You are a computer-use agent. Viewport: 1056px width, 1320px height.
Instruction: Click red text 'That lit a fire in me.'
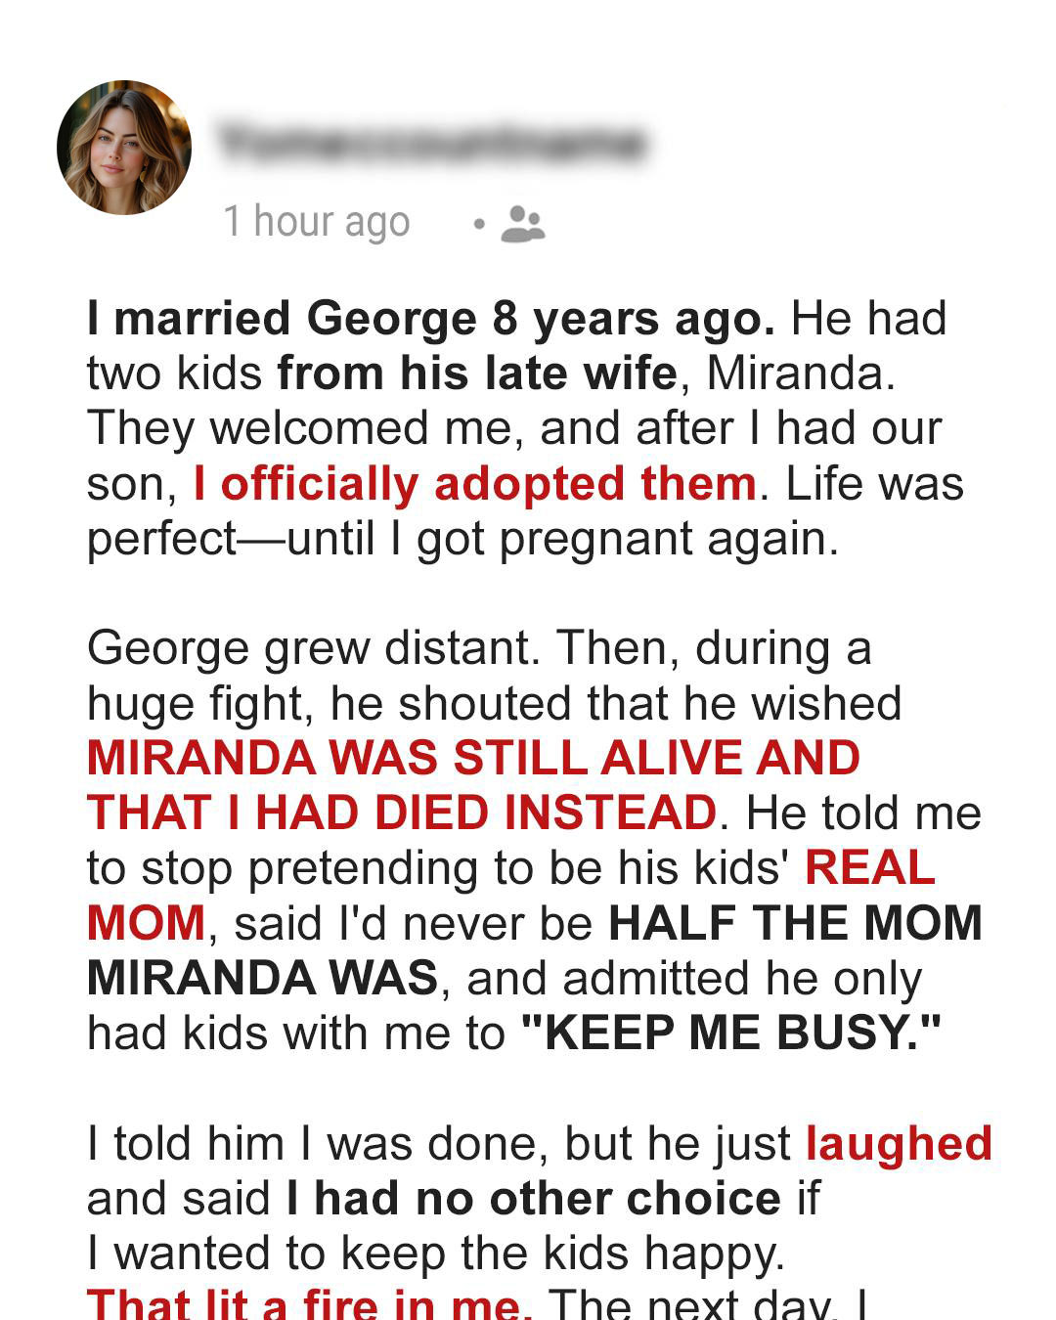point(309,1302)
